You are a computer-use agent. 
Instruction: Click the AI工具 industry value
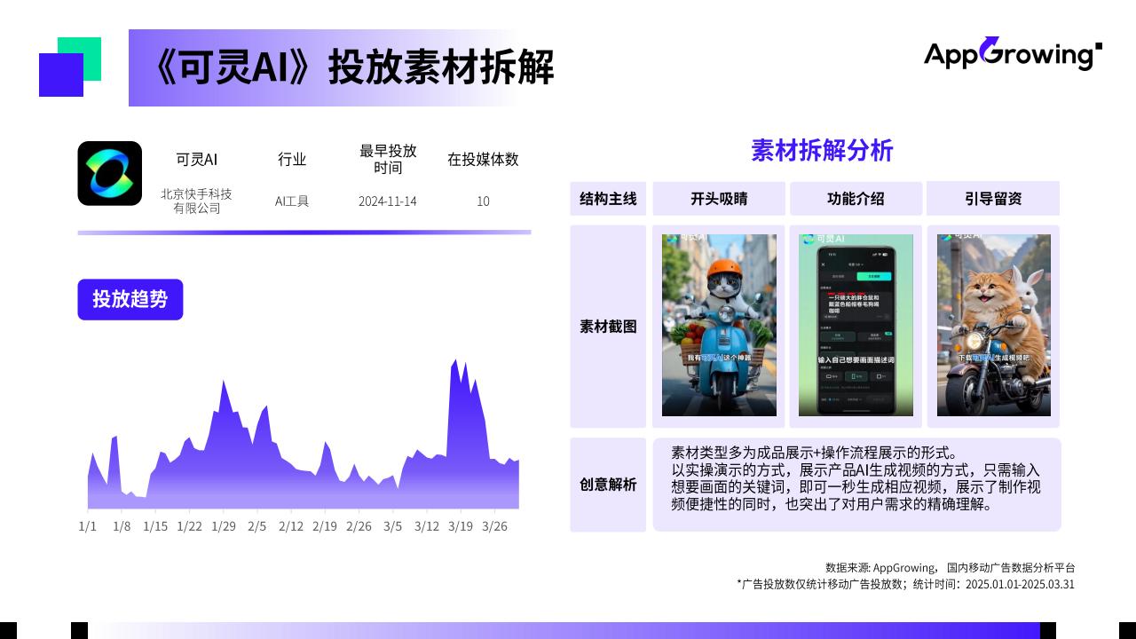(292, 201)
